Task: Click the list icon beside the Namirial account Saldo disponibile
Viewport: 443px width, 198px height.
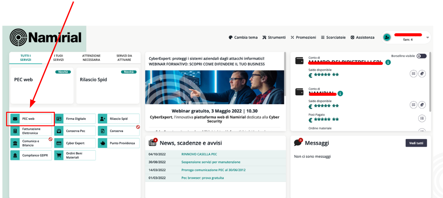Action: pyautogui.click(x=414, y=105)
